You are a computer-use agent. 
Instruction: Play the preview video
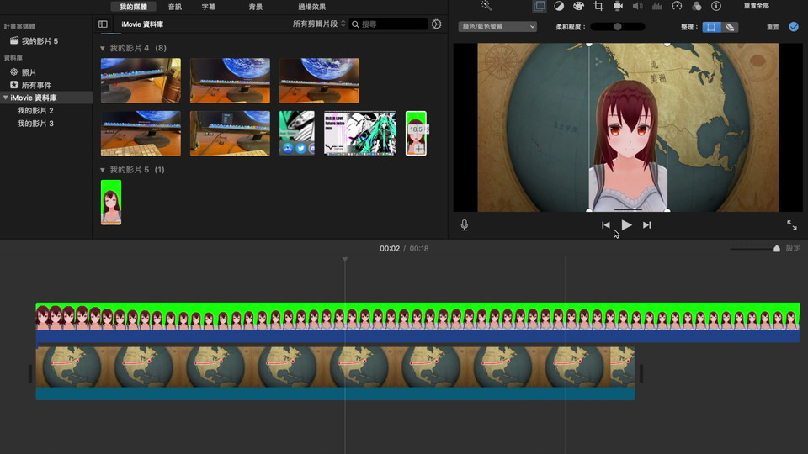(626, 225)
